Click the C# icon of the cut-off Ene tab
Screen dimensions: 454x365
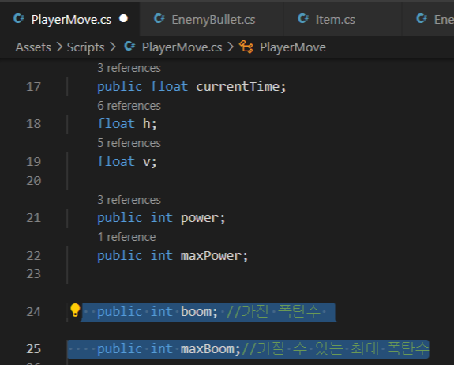click(x=422, y=18)
